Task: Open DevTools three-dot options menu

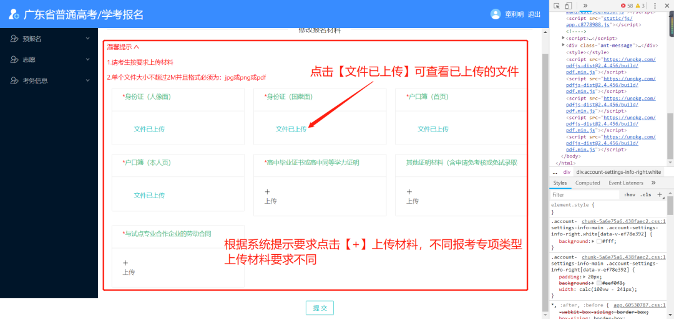Action: tap(655, 6)
